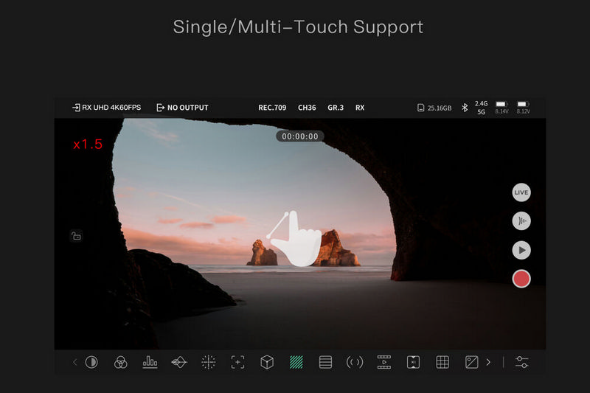
Task: Click the Bluetooth status icon
Action: (465, 108)
